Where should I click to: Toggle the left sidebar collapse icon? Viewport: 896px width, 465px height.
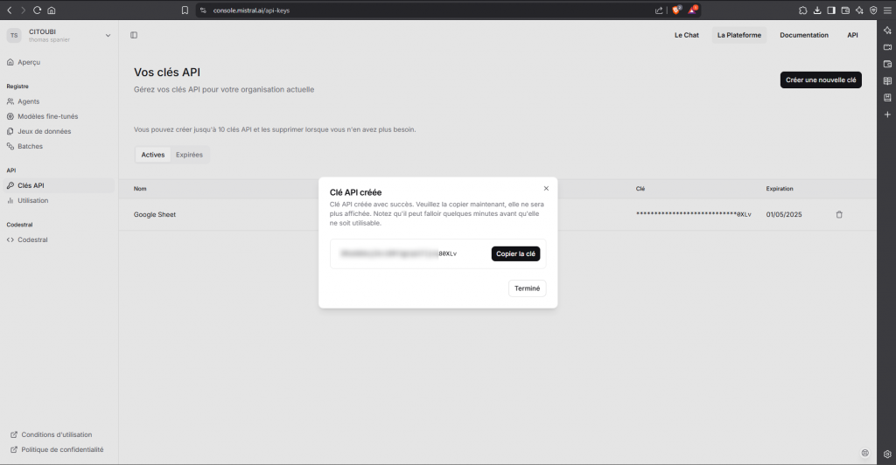pos(134,35)
